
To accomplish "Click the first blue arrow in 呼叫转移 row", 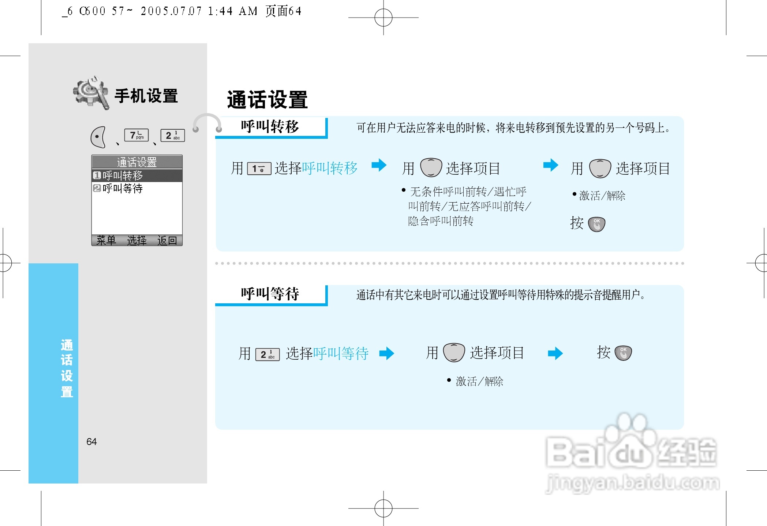I will (x=379, y=165).
